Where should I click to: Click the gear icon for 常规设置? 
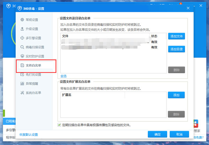click(22, 20)
